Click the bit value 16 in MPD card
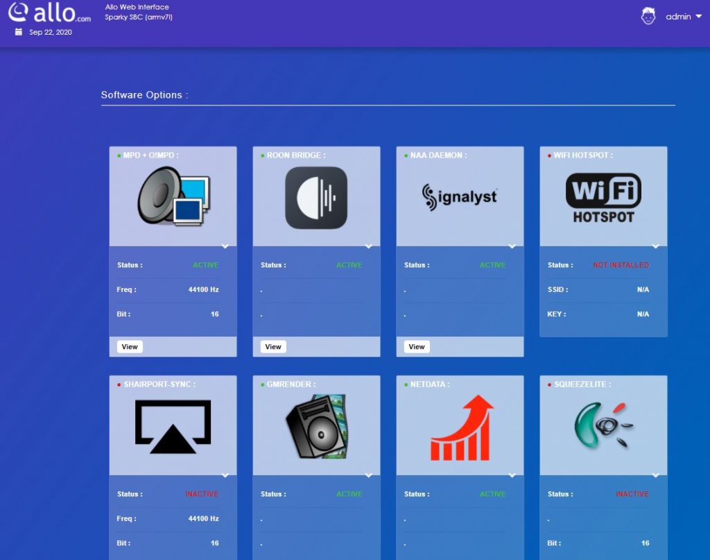710x560 pixels. (215, 314)
